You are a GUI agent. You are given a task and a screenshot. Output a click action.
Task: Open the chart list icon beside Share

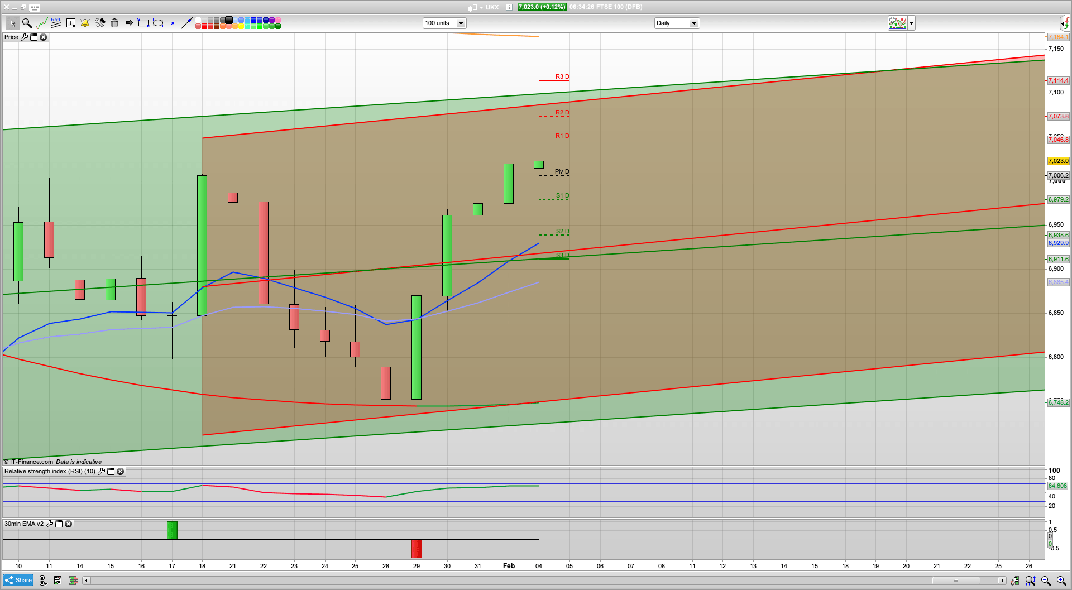tap(58, 581)
